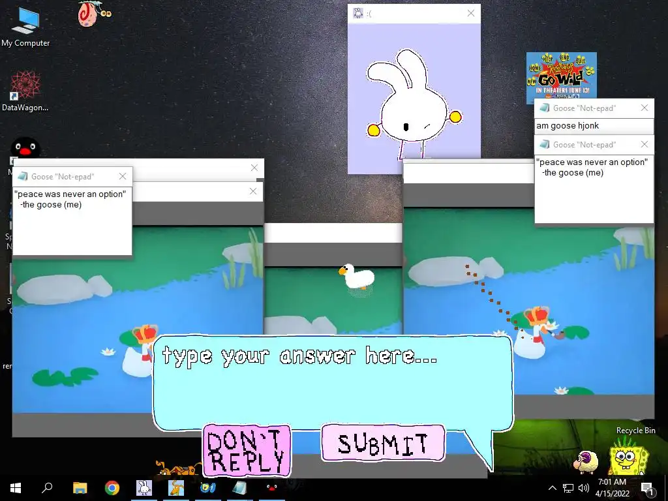The width and height of the screenshot is (668, 501).
Task: Open the Windows Start menu
Action: click(x=16, y=488)
